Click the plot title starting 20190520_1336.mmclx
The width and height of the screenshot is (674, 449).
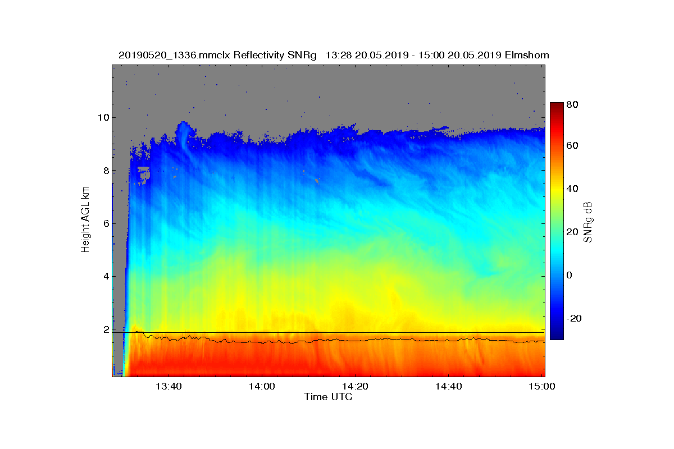point(334,55)
